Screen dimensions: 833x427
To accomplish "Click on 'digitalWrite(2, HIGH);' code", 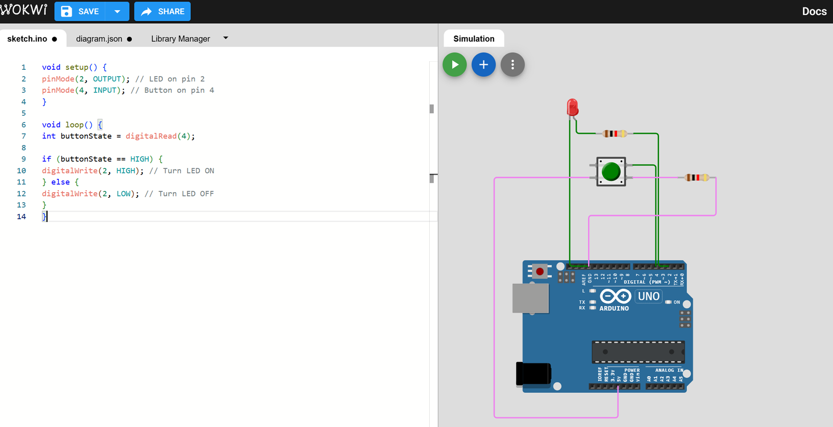I will (93, 171).
